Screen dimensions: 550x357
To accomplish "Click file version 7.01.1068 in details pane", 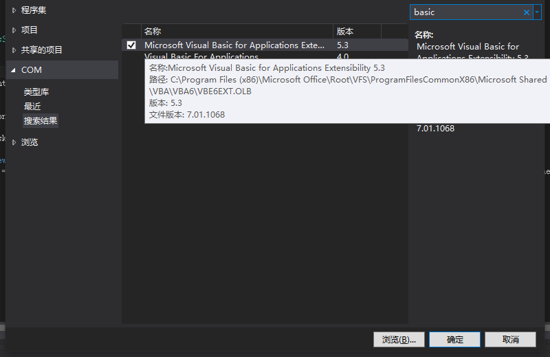I will pos(435,129).
